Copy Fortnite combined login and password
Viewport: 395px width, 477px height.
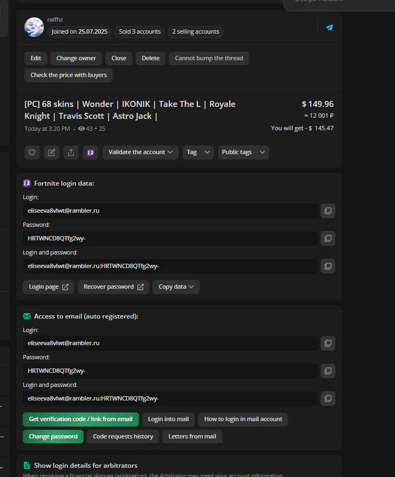click(x=328, y=266)
